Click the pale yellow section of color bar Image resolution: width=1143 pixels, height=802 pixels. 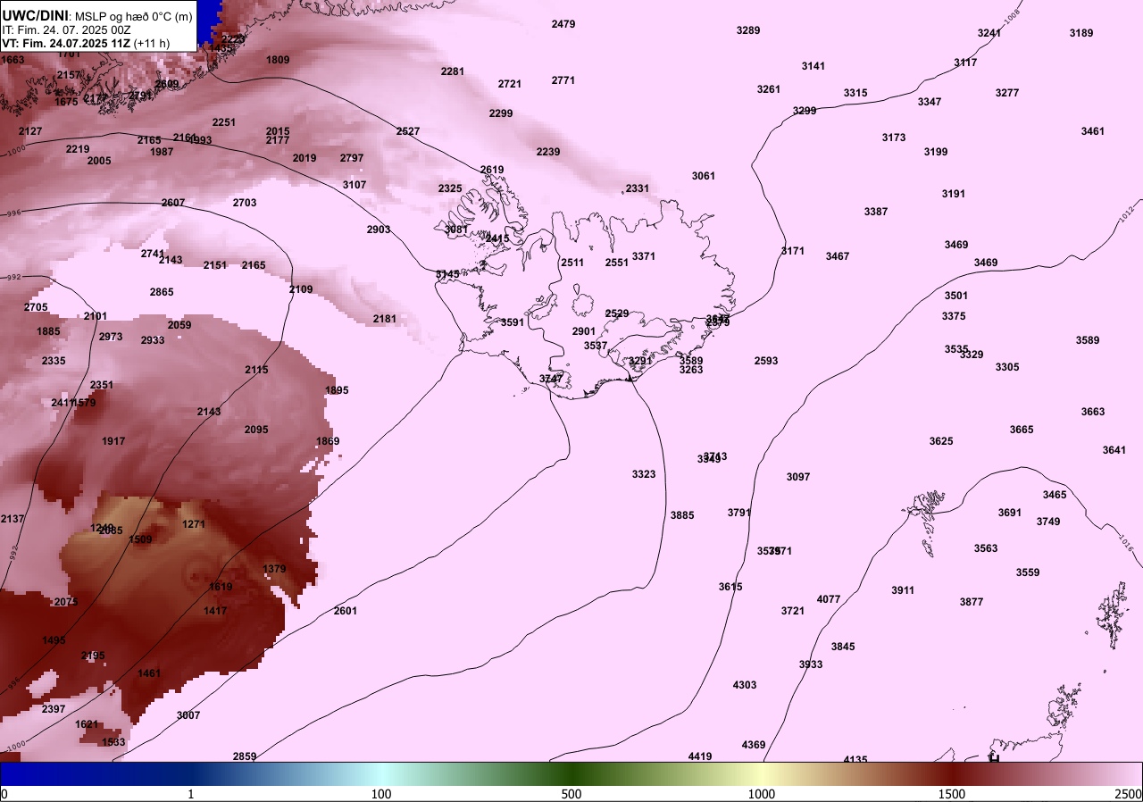[762, 773]
